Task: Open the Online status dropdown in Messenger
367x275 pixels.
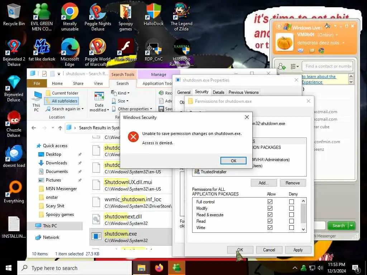Action: (337, 35)
